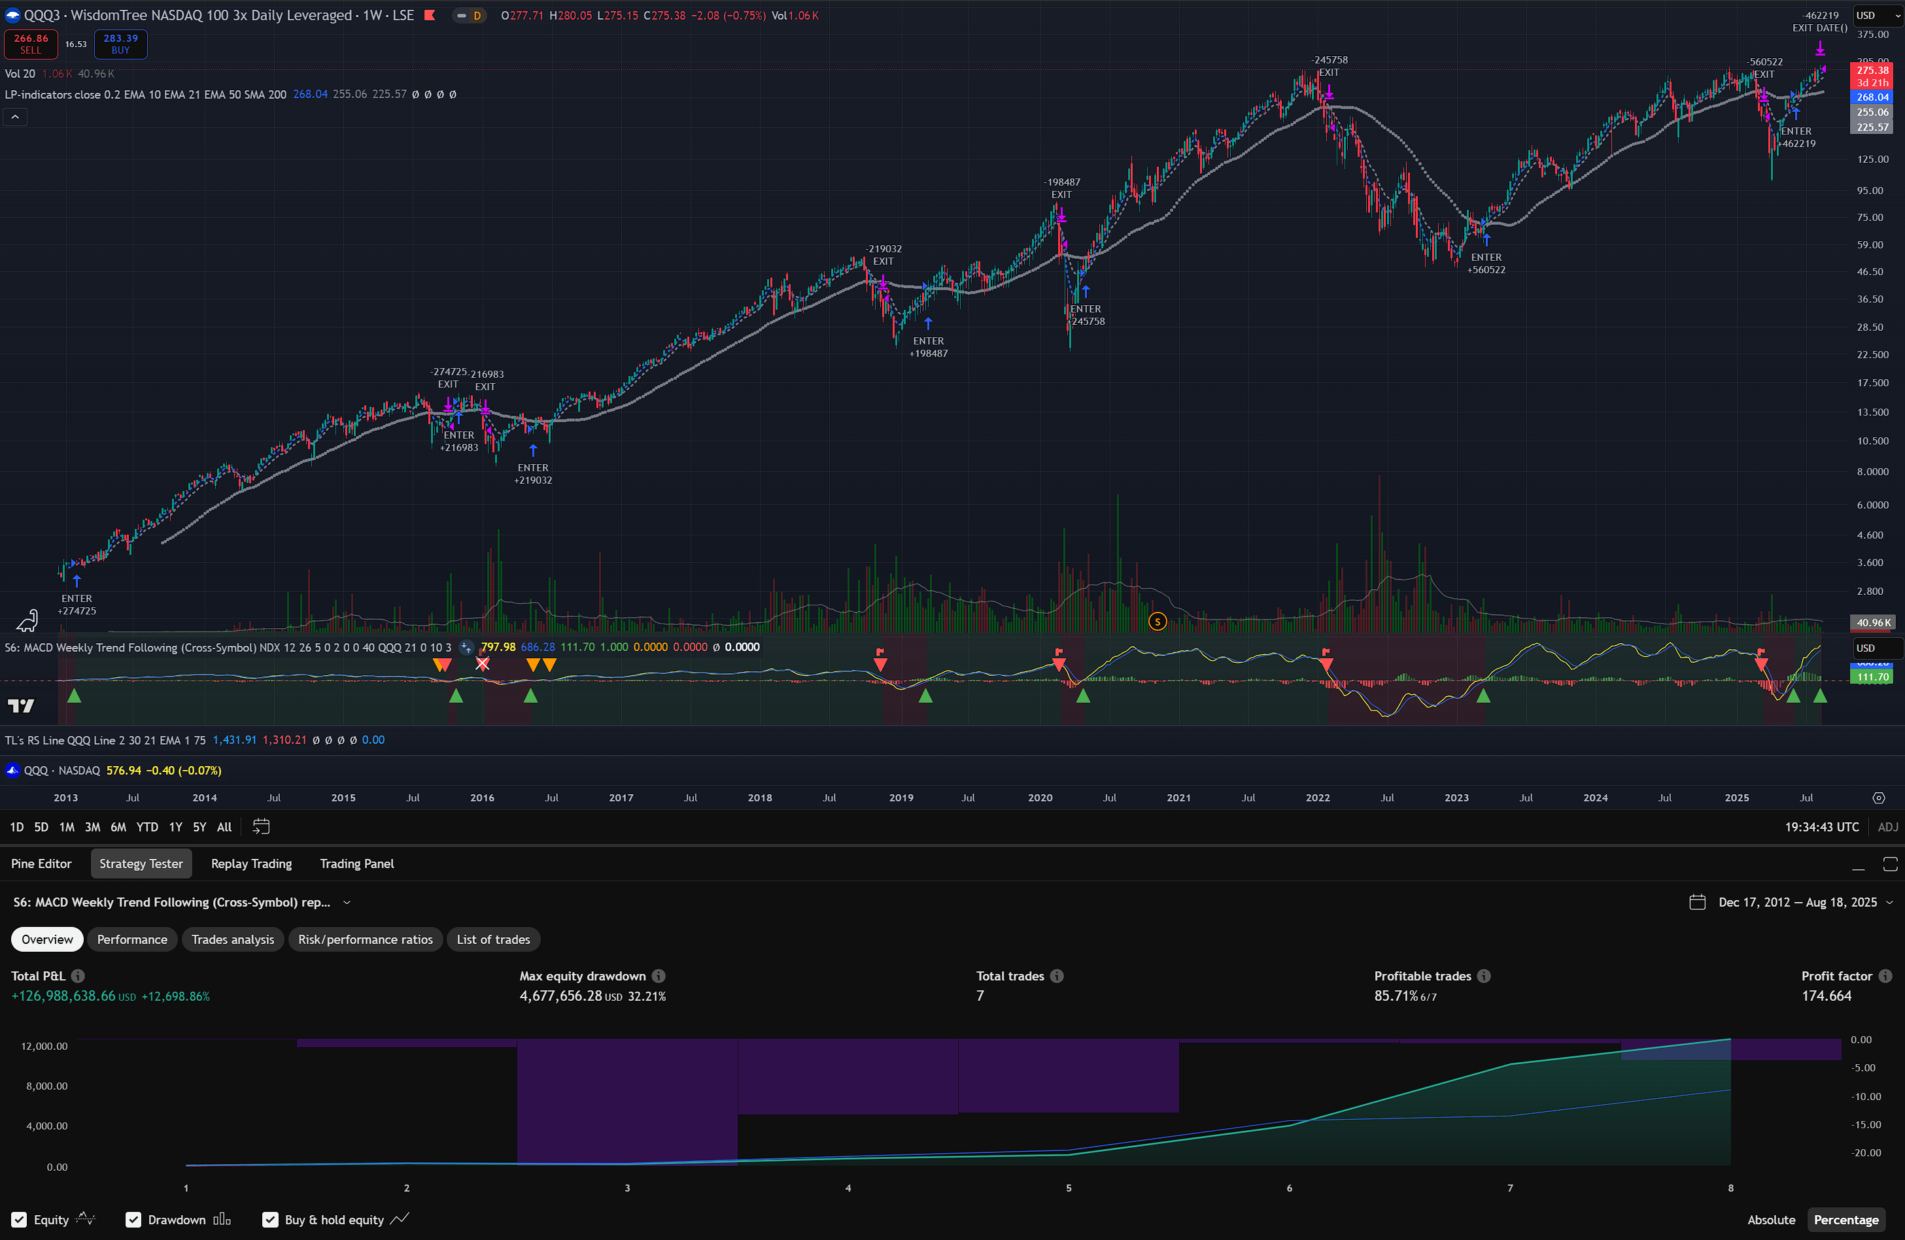Image resolution: width=1905 pixels, height=1240 pixels.
Task: Click the QQQ NASDAQ symbol logo
Action: point(12,771)
